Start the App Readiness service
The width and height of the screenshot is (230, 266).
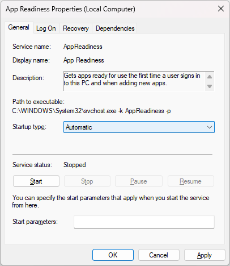pos(36,181)
